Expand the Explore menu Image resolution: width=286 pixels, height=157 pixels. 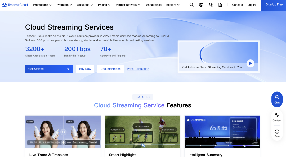(x=173, y=5)
